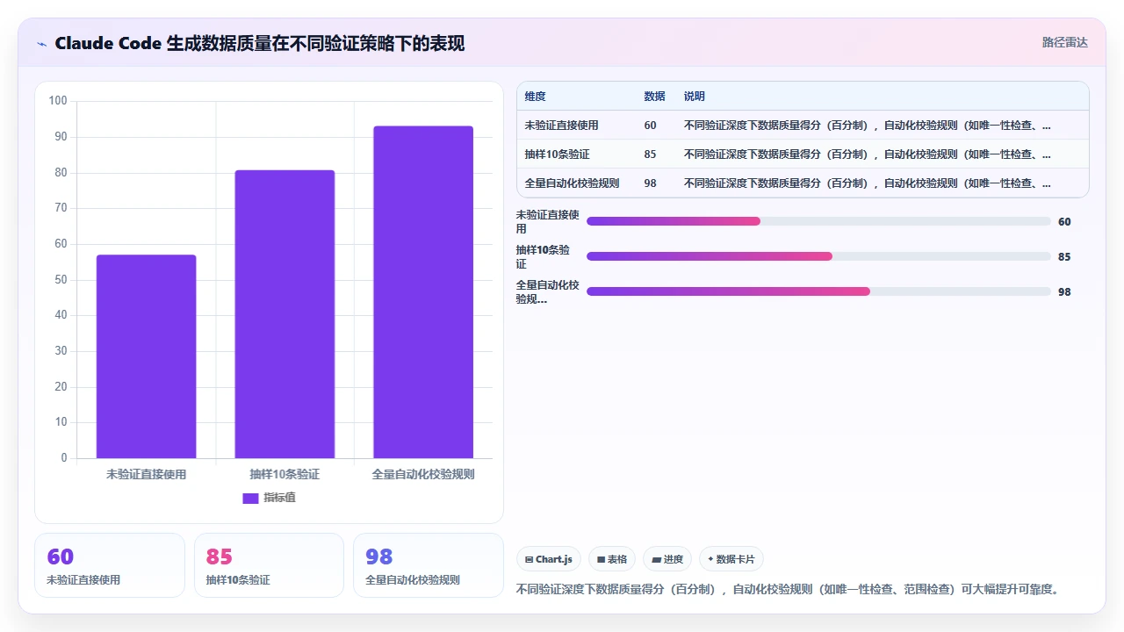Screen dimensions: 1124x632
Task: Click the main title Claude Code 生成数据质量
Action: click(x=260, y=43)
